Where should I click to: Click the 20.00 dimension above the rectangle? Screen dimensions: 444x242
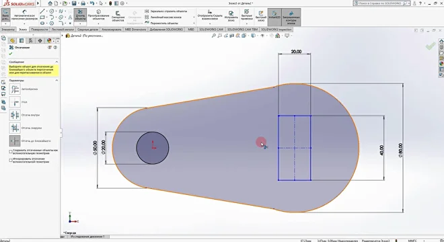click(296, 52)
